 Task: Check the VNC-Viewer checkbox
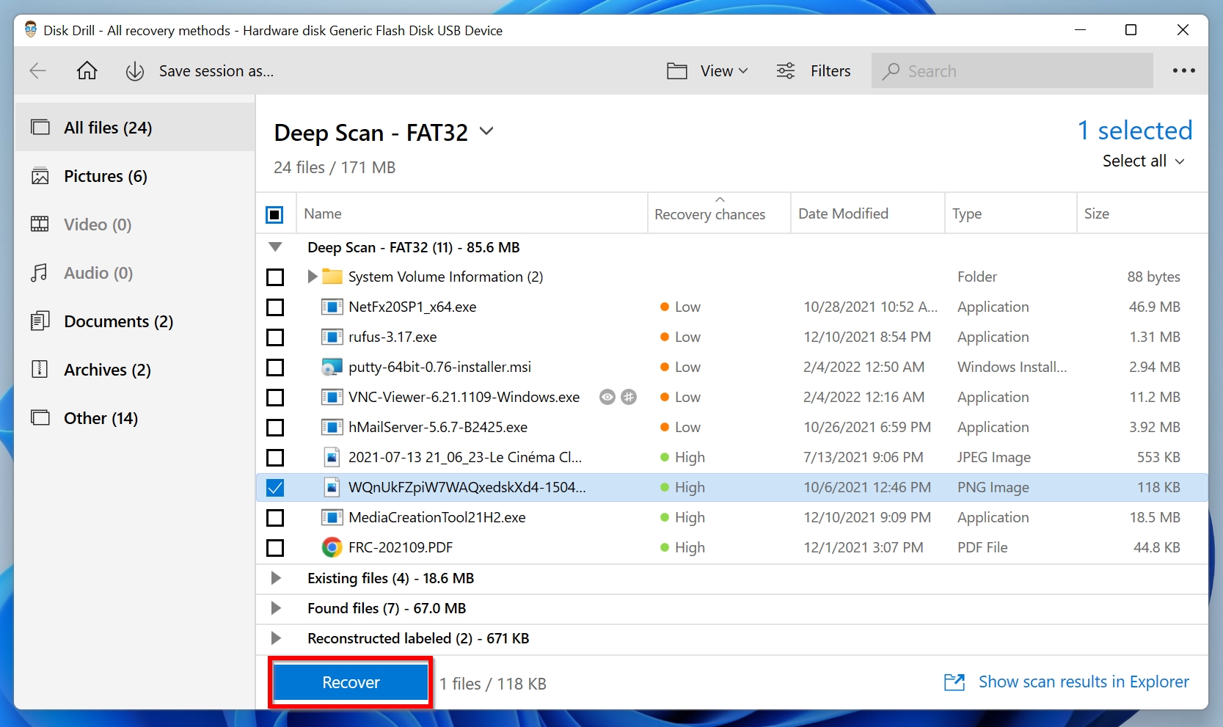(275, 398)
